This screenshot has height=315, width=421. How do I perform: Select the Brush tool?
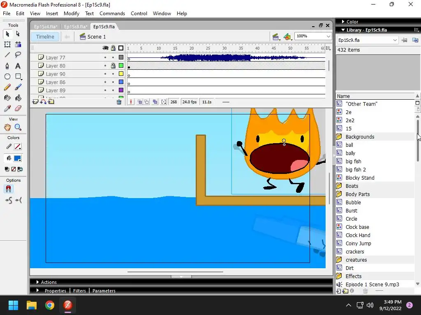click(x=18, y=87)
